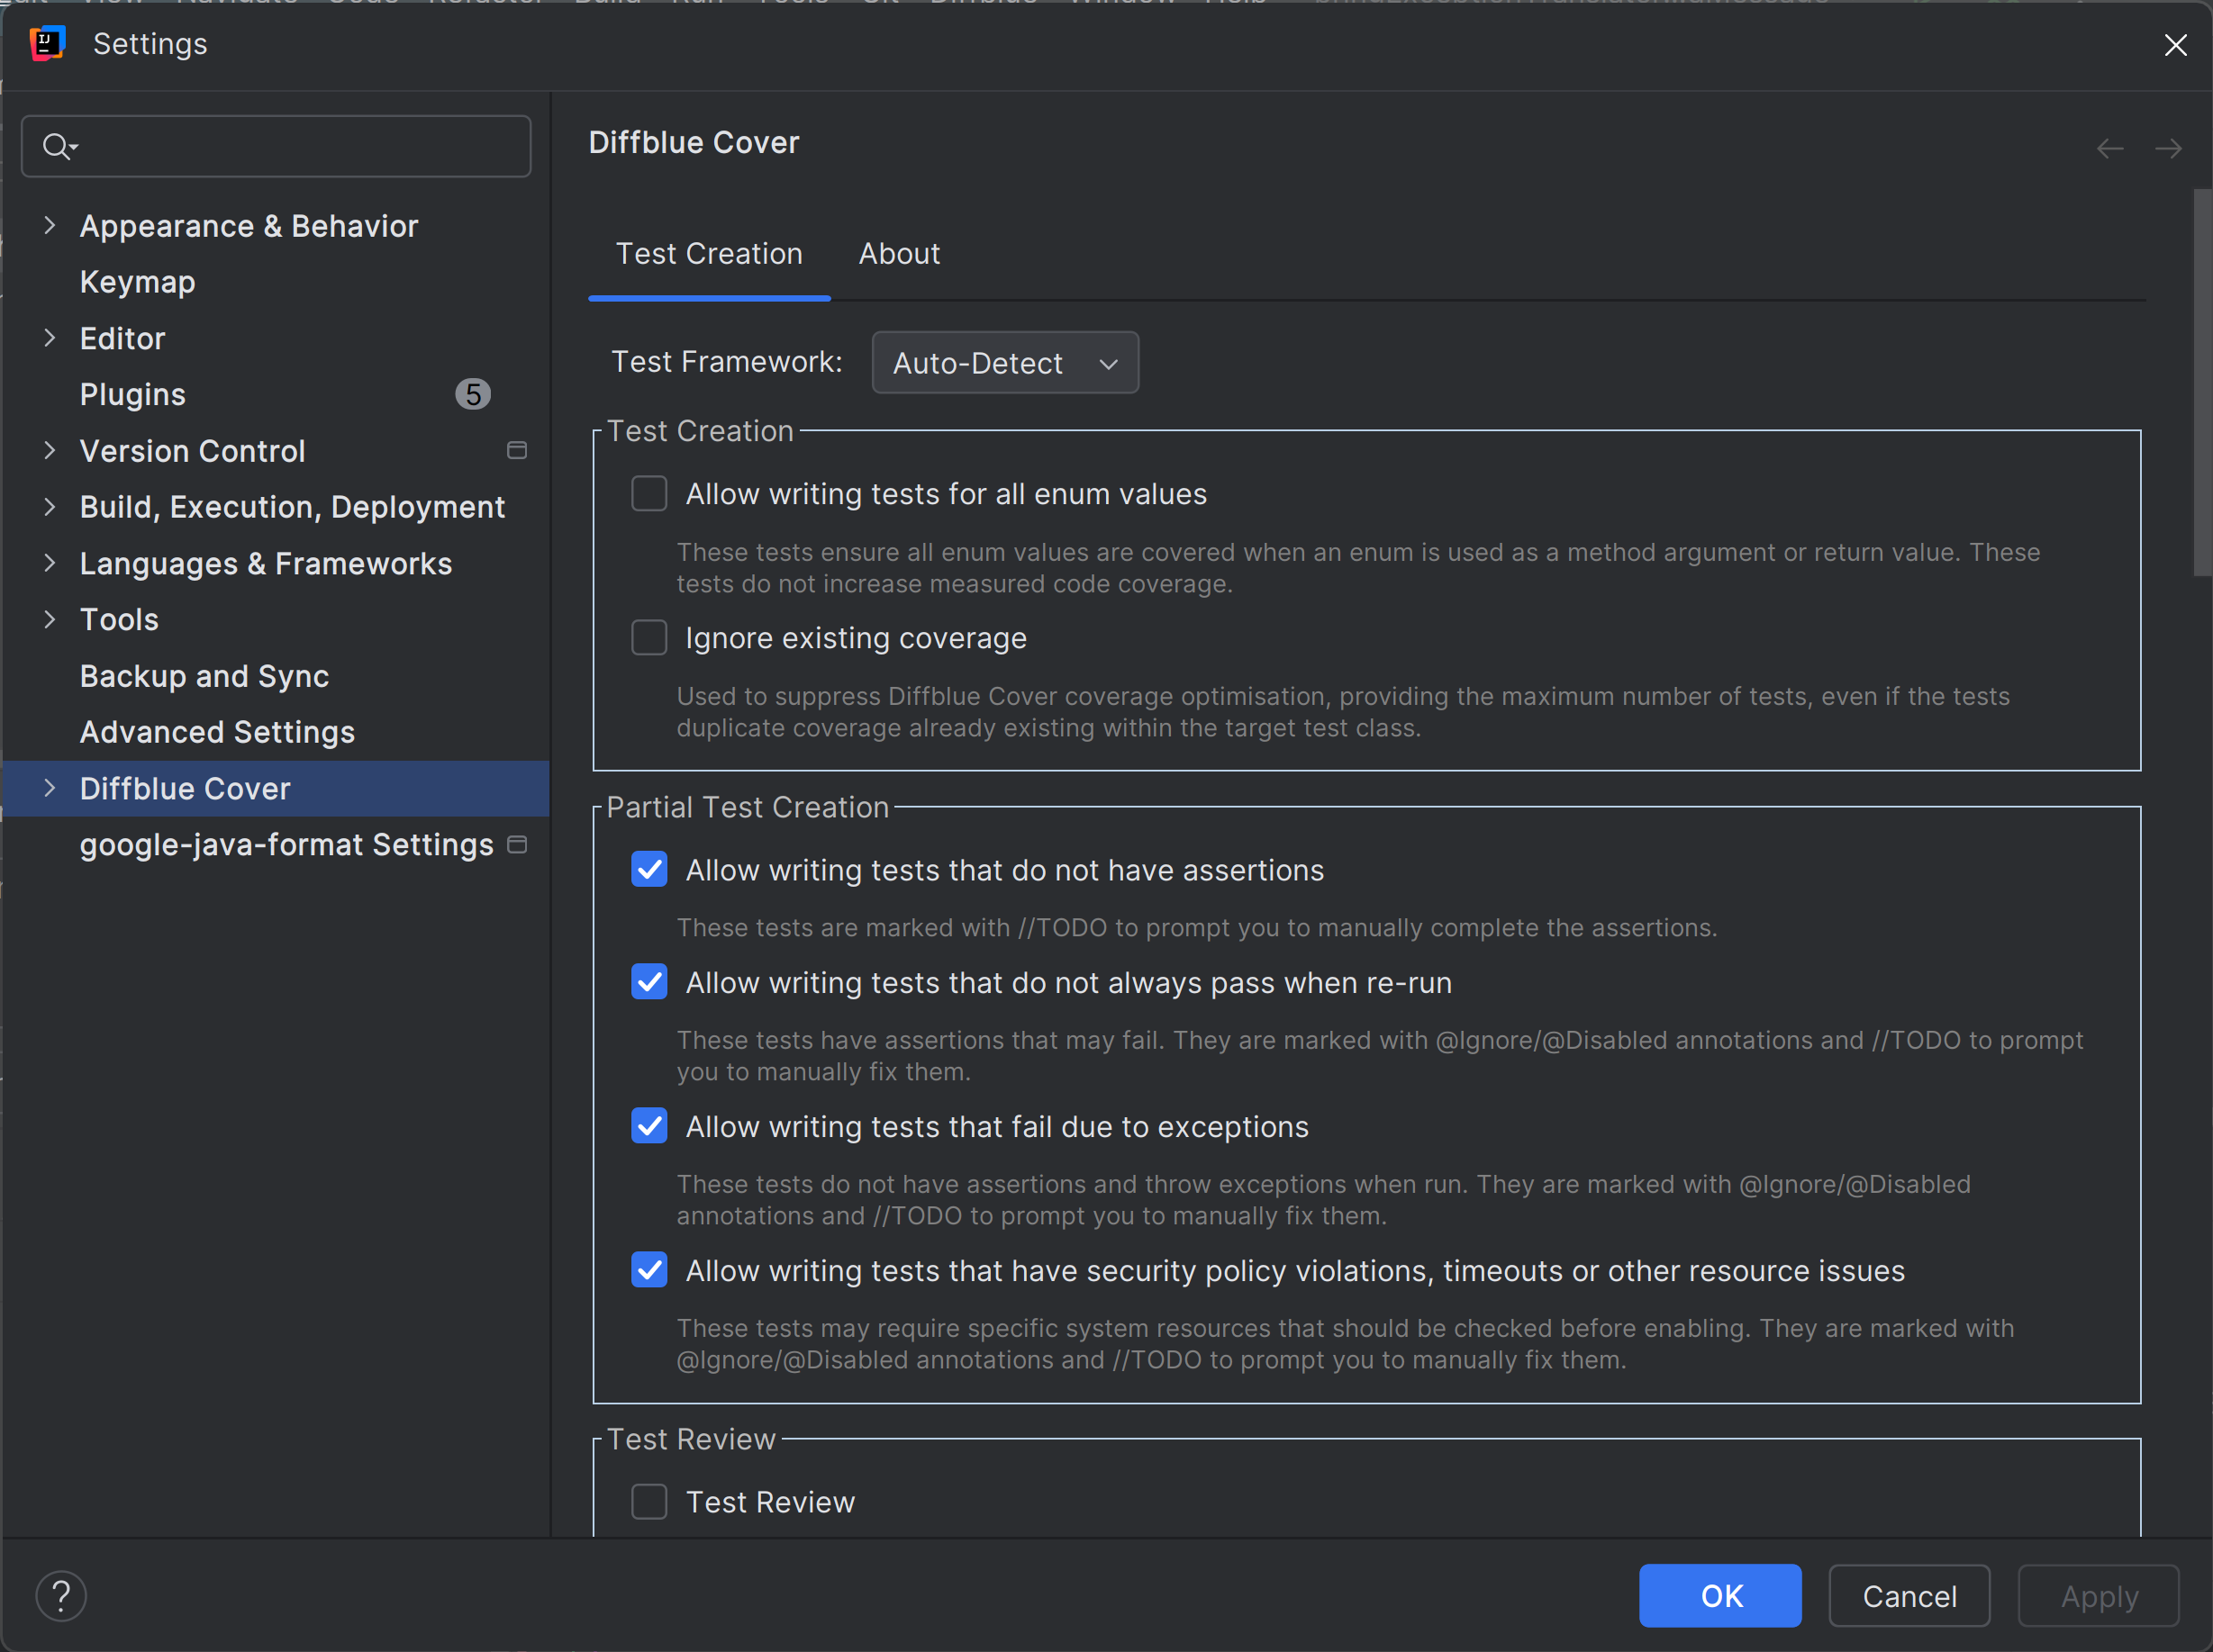The width and height of the screenshot is (2213, 1652).
Task: Enable tests for all enum values
Action: [x=649, y=494]
